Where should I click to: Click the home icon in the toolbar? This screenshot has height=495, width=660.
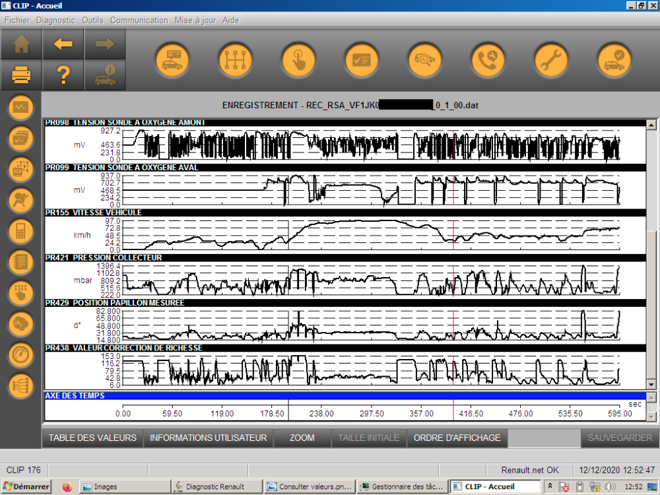(22, 44)
